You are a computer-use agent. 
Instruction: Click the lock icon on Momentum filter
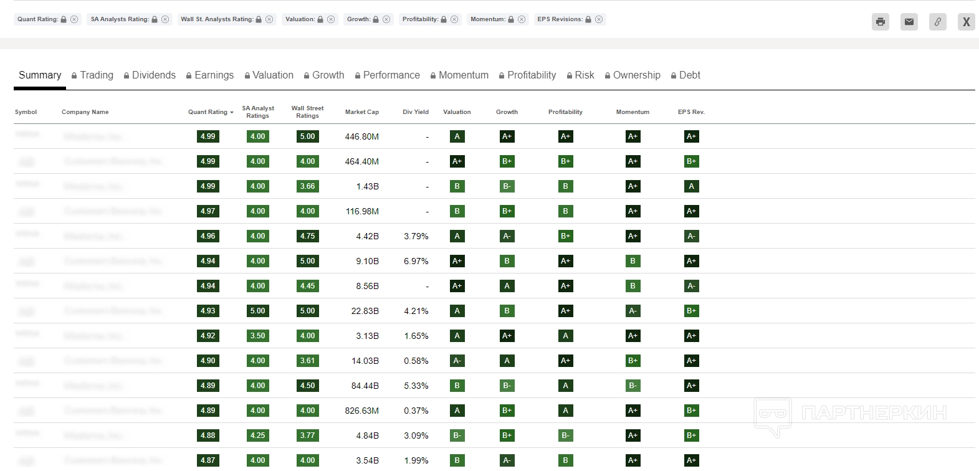511,19
